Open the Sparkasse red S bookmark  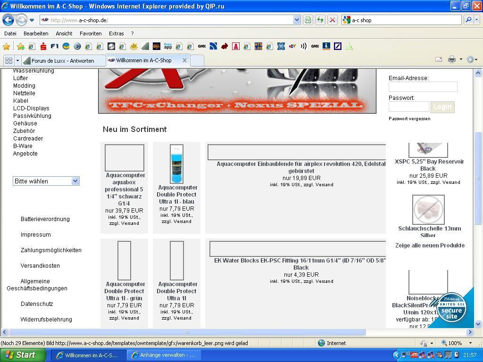coord(43,47)
